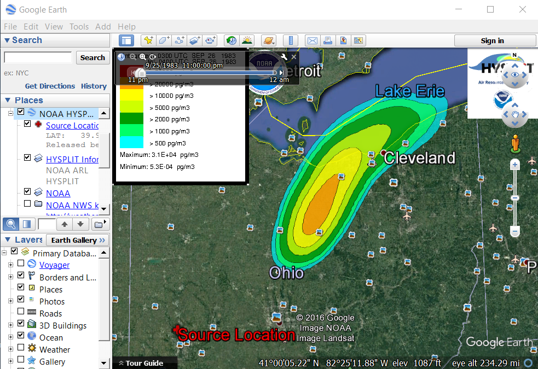
Task: Open the Earth Gallery
Action: coord(78,240)
